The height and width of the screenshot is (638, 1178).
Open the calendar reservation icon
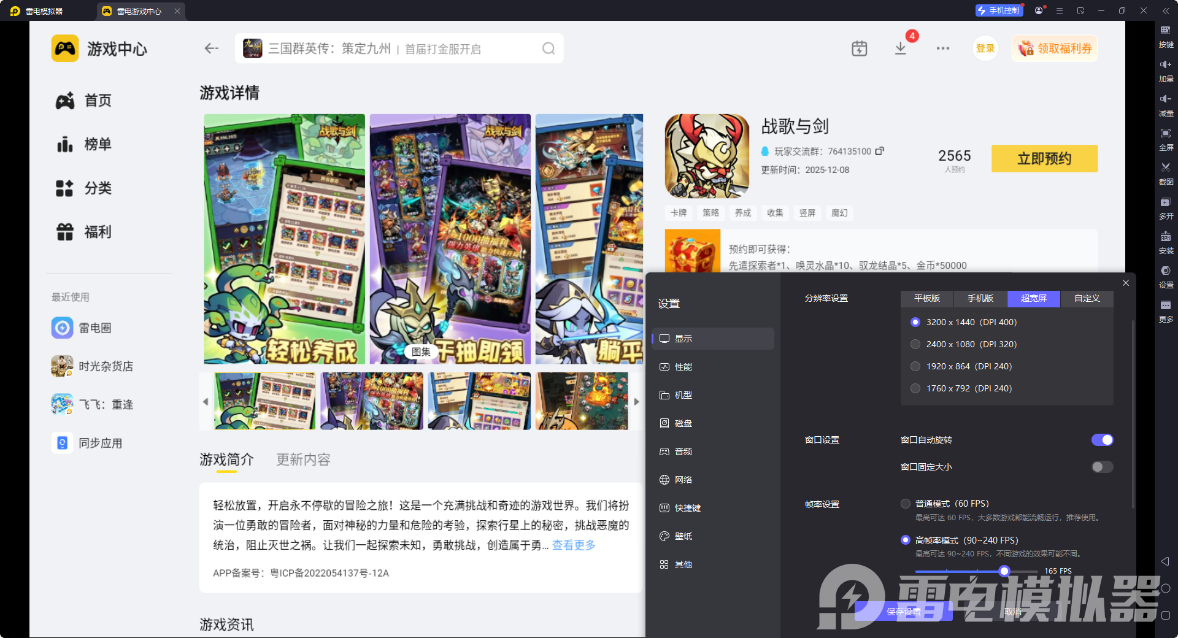[859, 48]
